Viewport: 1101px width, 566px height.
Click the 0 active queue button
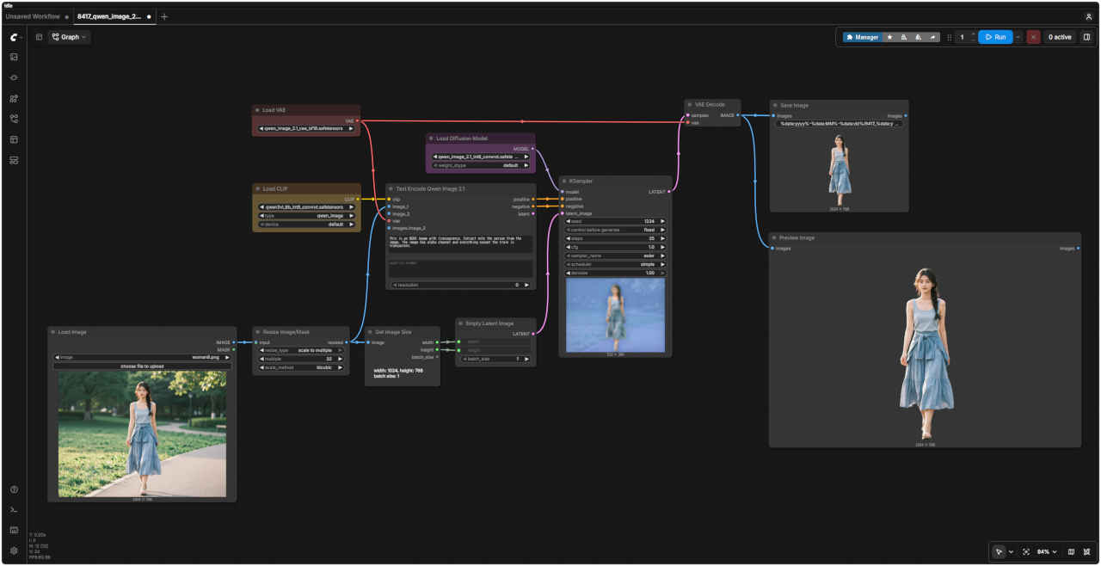tap(1060, 37)
